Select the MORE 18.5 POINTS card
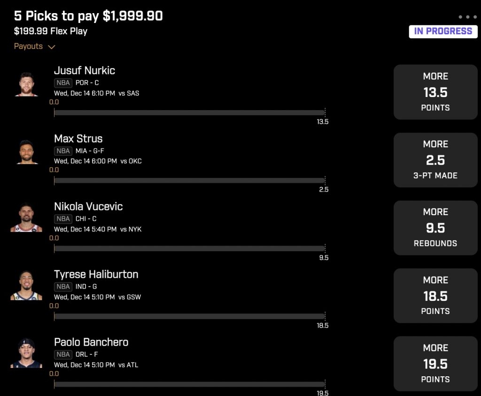The width and height of the screenshot is (481, 396). [435, 296]
